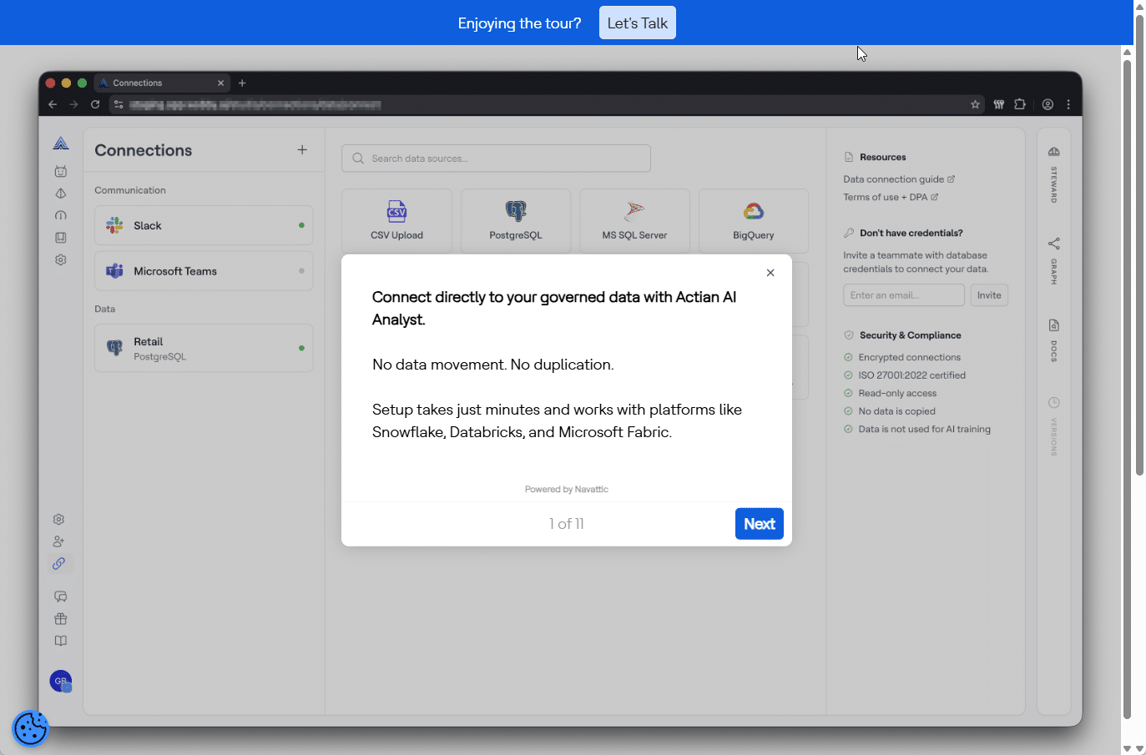Select the Retail PostgreSQL connection
This screenshot has width=1146, height=755.
point(204,348)
